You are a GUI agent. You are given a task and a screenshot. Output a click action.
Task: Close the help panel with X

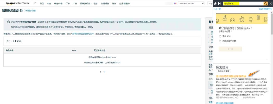tap(271, 3)
